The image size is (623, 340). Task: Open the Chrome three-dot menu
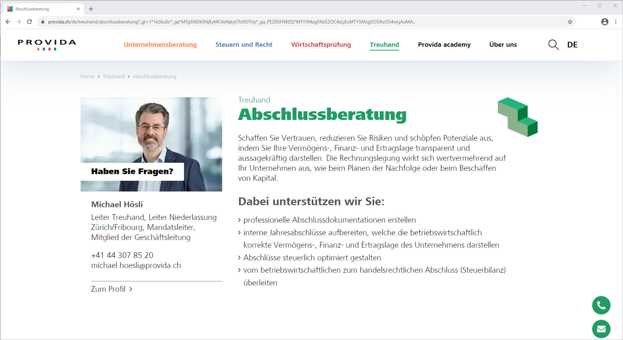point(616,22)
